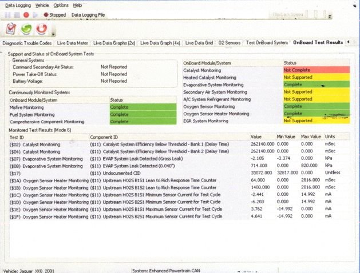The width and height of the screenshot is (360, 273).
Task: Open the Vehicle menu
Action: [x=42, y=5]
